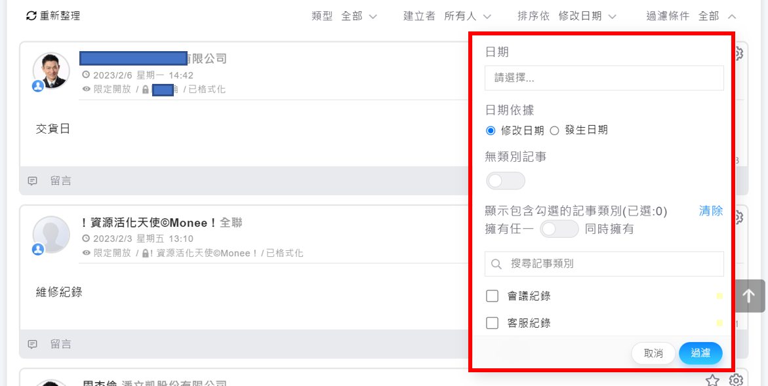Click the comment icon under 維修紀錄 post
This screenshot has height=386, width=768.
coord(33,344)
